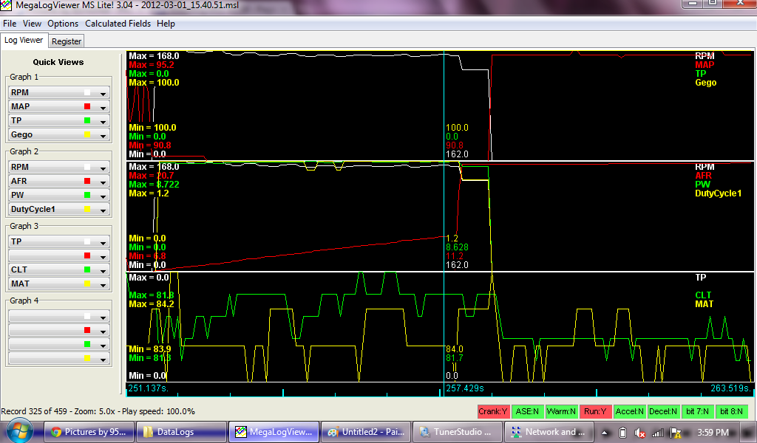
Task: Click the record and zoom status text
Action: pos(98,412)
